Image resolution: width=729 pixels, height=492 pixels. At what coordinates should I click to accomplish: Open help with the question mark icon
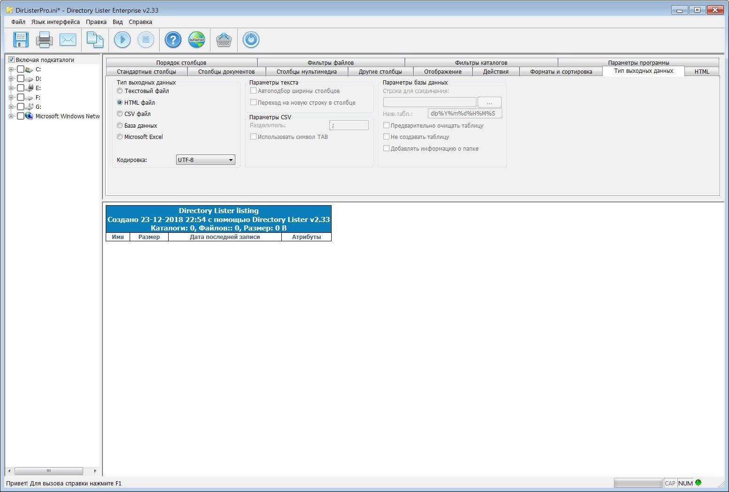coord(173,40)
